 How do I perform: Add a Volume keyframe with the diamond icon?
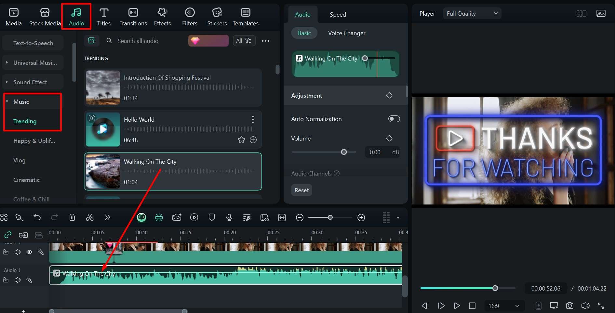389,138
